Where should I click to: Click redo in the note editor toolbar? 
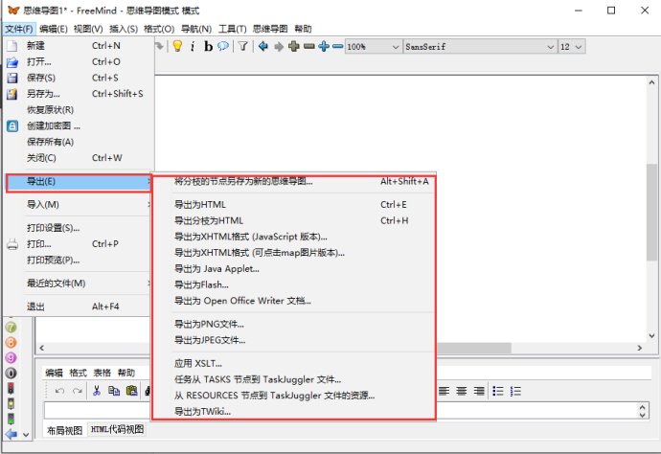click(x=78, y=391)
